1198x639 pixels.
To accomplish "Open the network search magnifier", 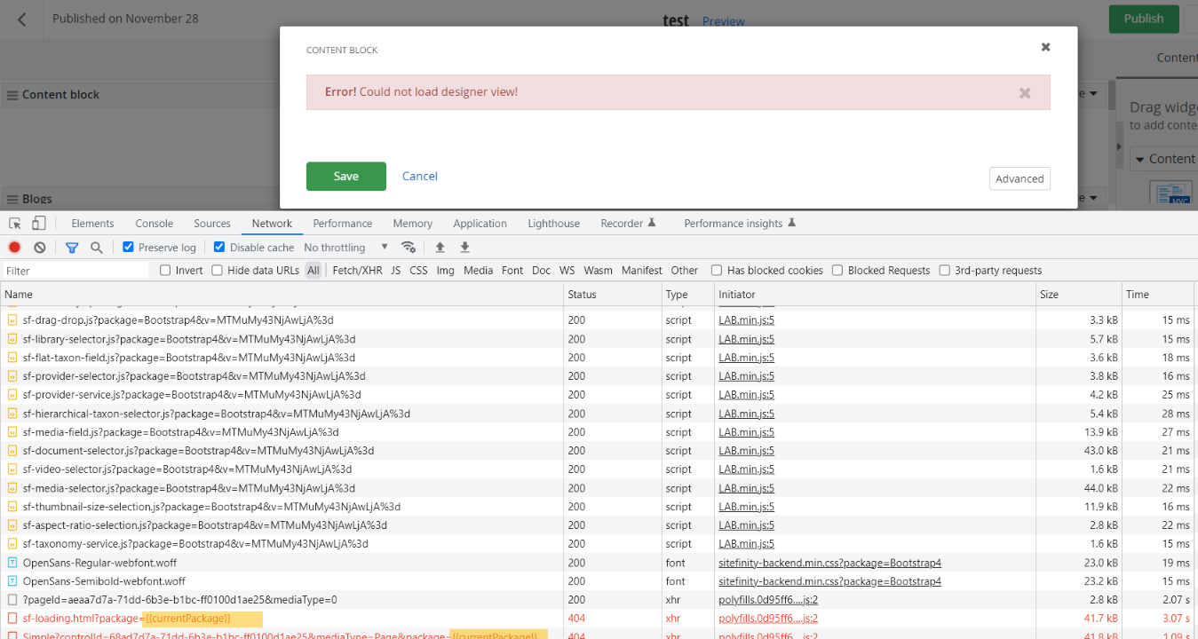I will 97,248.
